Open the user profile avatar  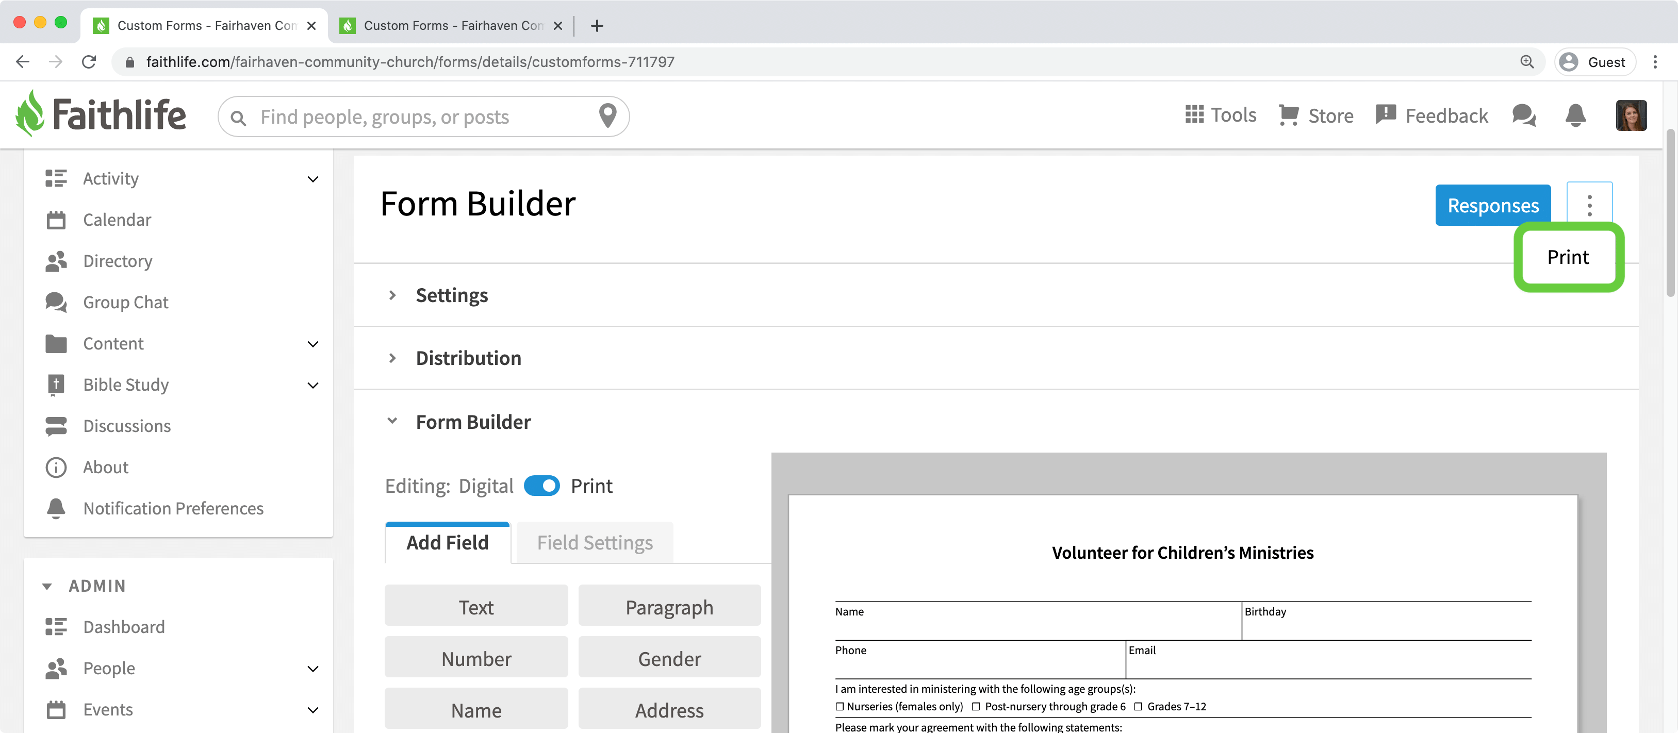click(x=1631, y=115)
